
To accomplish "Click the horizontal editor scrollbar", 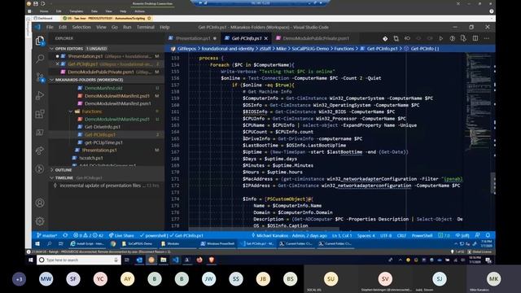I will [264, 230].
